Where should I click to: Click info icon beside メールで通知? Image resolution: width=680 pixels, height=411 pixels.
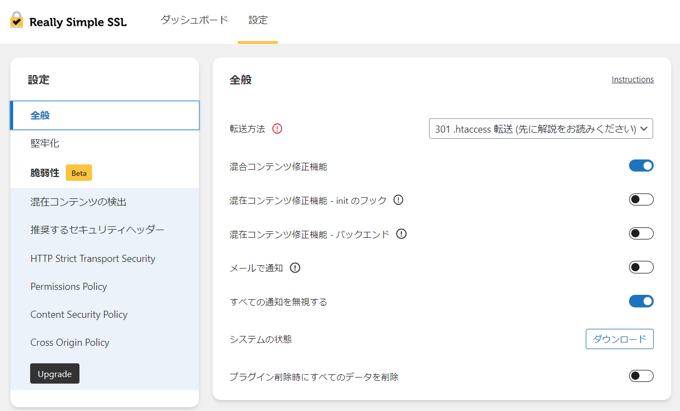pos(295,268)
